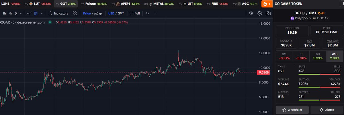Open the Indicators menu
This screenshot has height=115, width=344.
(58, 13)
